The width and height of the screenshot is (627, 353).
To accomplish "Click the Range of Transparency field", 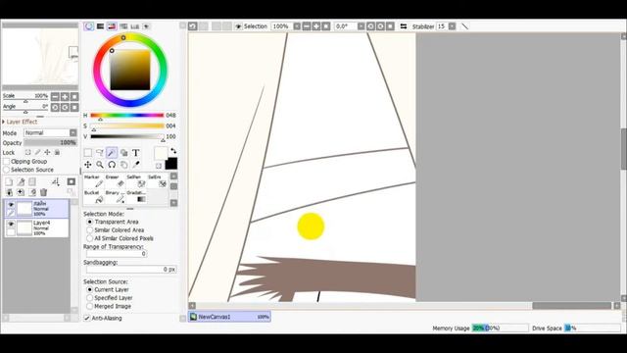I will 117,254.
